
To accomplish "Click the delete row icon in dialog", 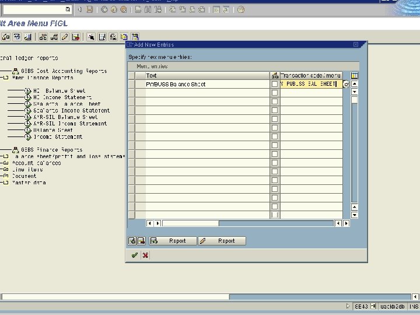I will click(141, 241).
